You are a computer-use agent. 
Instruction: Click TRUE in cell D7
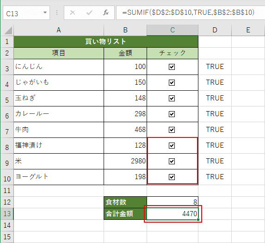(215, 130)
